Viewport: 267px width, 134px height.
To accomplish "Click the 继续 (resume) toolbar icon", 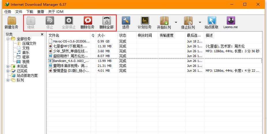I will [31, 20].
